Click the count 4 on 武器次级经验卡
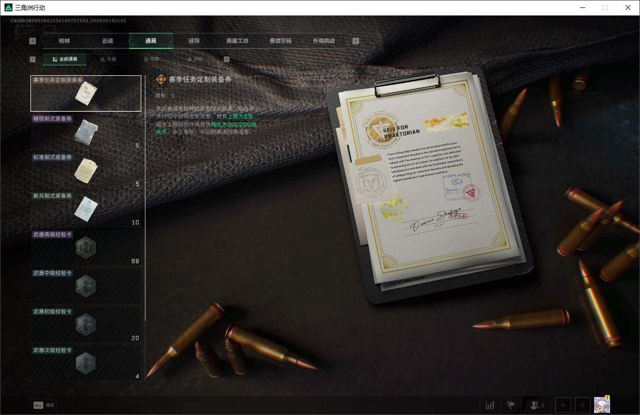 coord(137,377)
